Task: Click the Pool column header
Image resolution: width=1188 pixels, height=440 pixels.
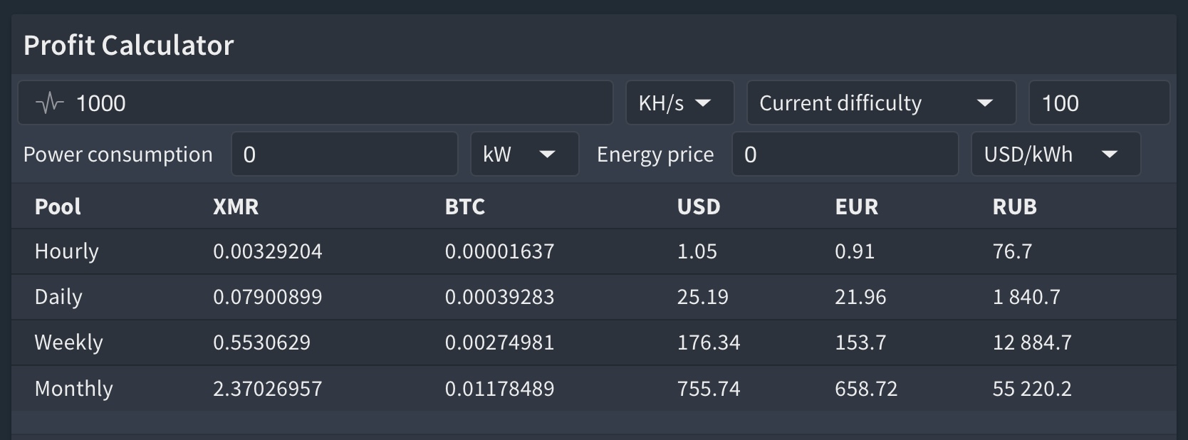Action: [x=58, y=207]
